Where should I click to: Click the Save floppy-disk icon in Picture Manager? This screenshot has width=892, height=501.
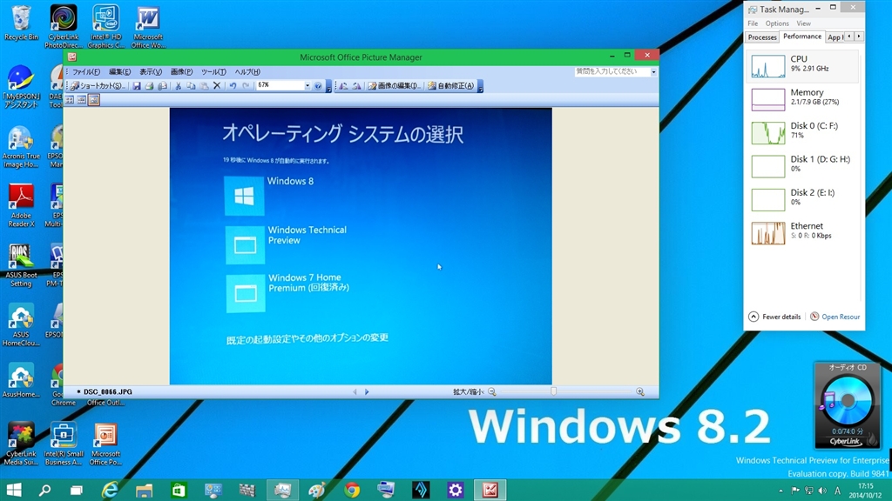tap(137, 86)
